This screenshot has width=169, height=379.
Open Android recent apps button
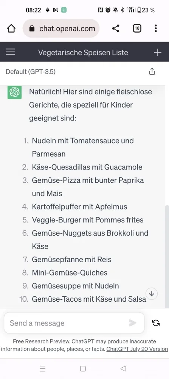(x=43, y=368)
